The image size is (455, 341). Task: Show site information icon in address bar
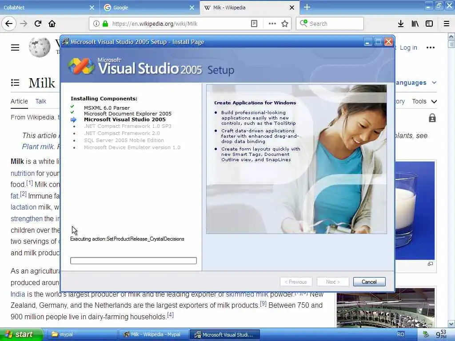point(96,24)
